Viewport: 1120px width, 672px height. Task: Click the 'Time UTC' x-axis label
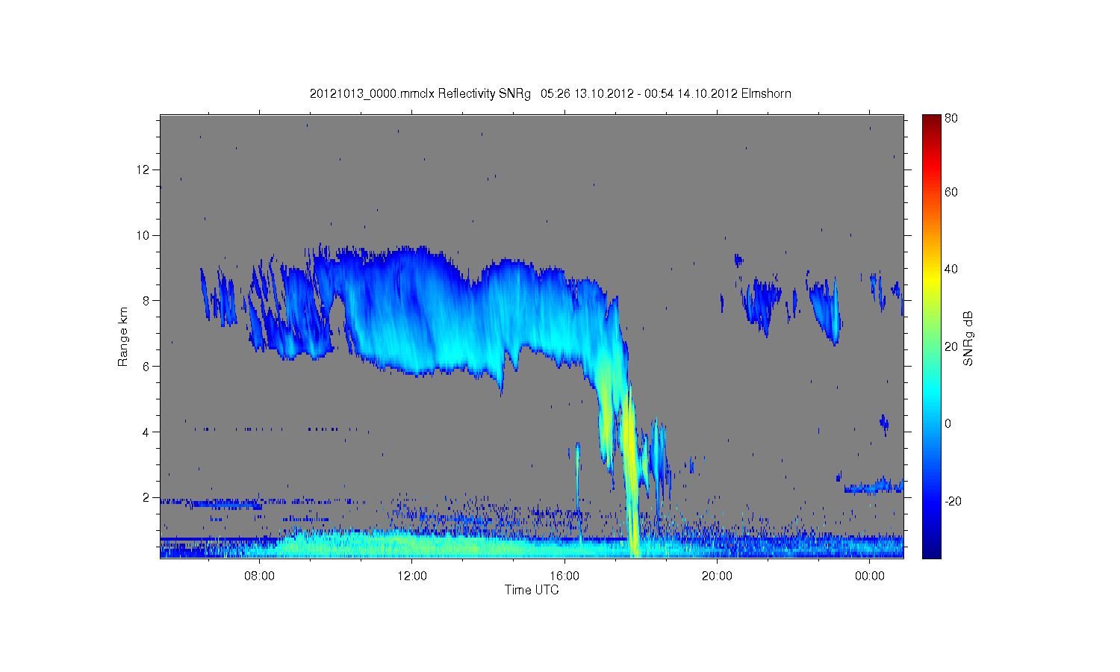click(532, 590)
